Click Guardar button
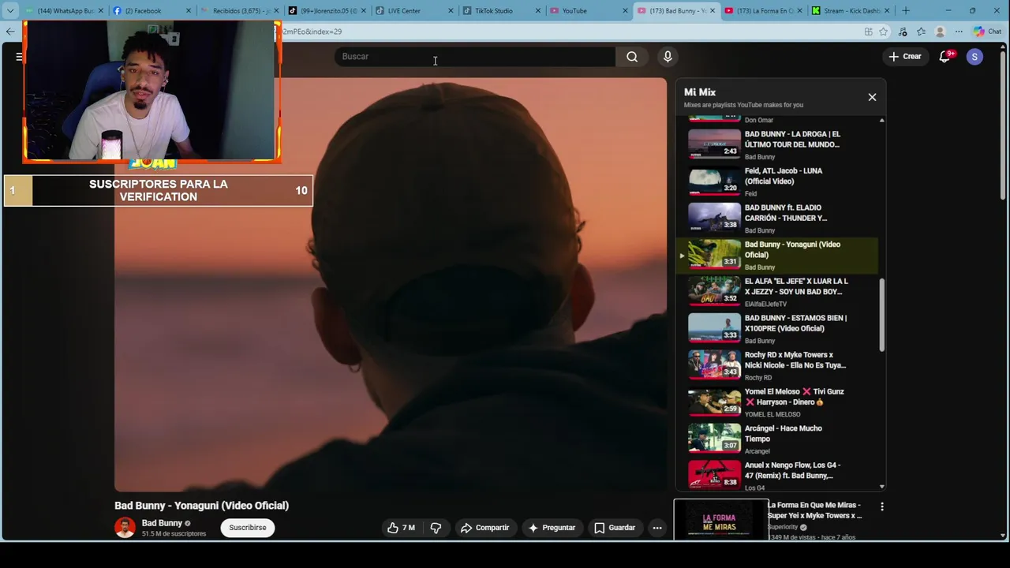 click(614, 528)
